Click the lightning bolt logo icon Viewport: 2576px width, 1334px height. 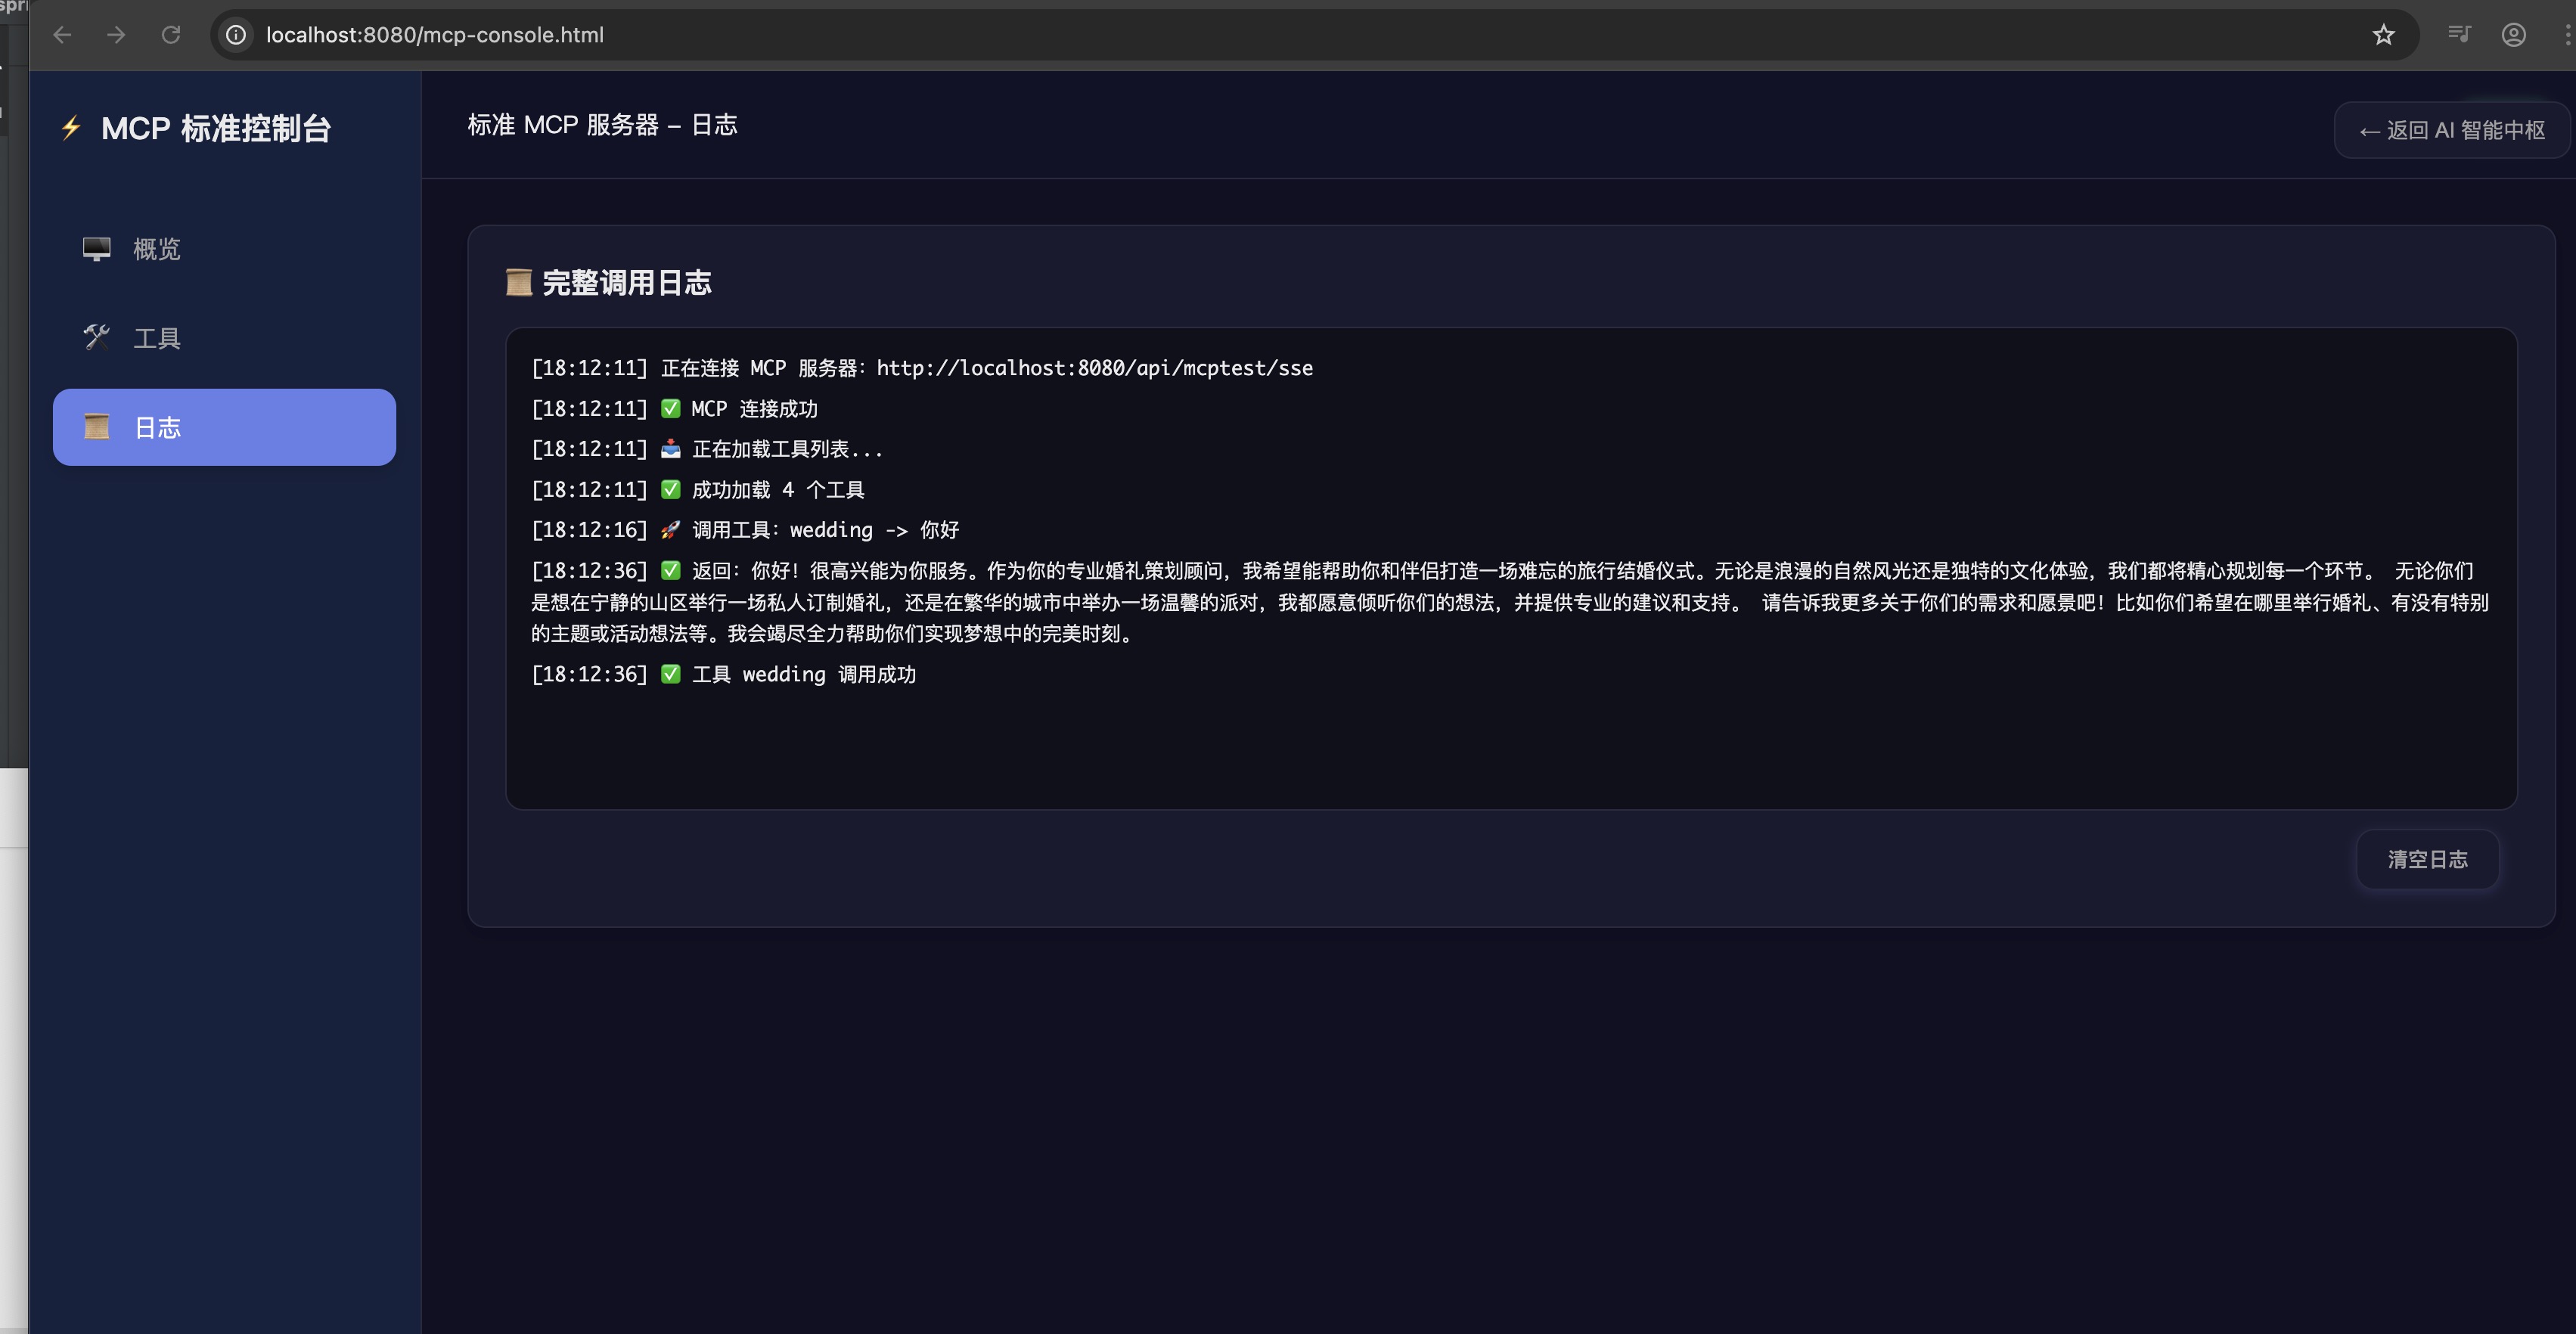71,128
